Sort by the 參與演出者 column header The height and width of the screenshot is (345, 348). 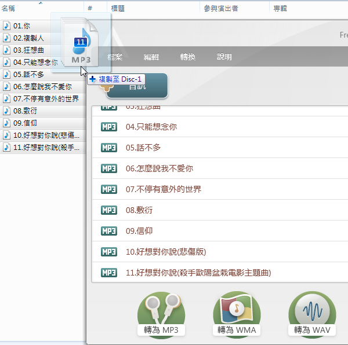pyautogui.click(x=221, y=9)
